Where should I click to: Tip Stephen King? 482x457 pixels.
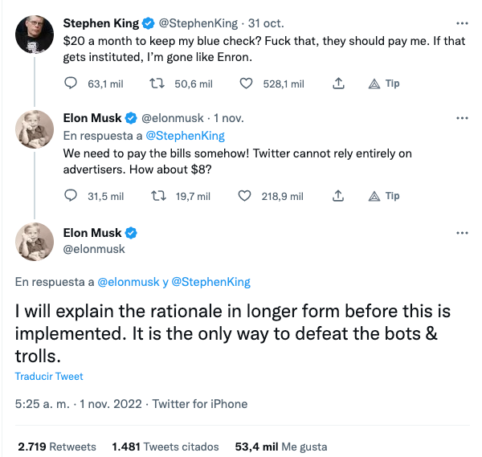(384, 84)
